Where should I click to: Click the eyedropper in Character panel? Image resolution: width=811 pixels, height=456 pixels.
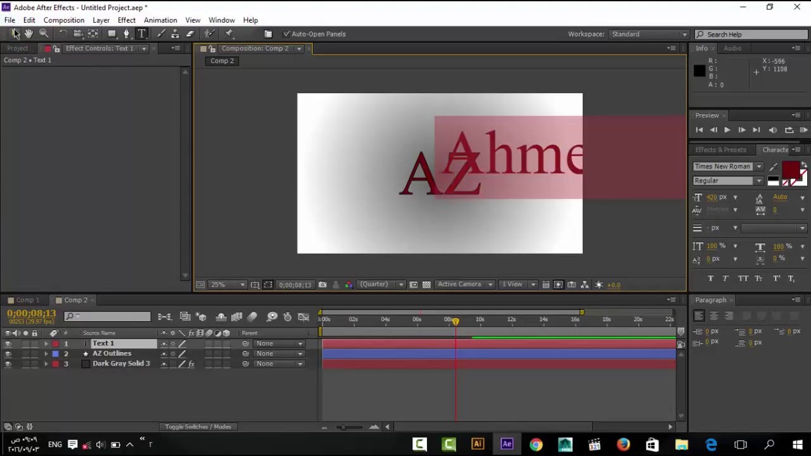point(773,167)
